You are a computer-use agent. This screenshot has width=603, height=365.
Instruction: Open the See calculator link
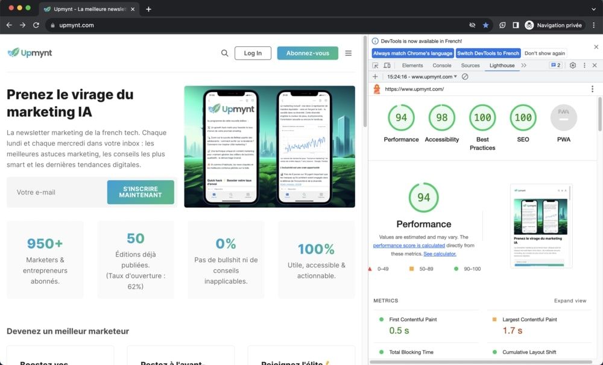point(440,254)
